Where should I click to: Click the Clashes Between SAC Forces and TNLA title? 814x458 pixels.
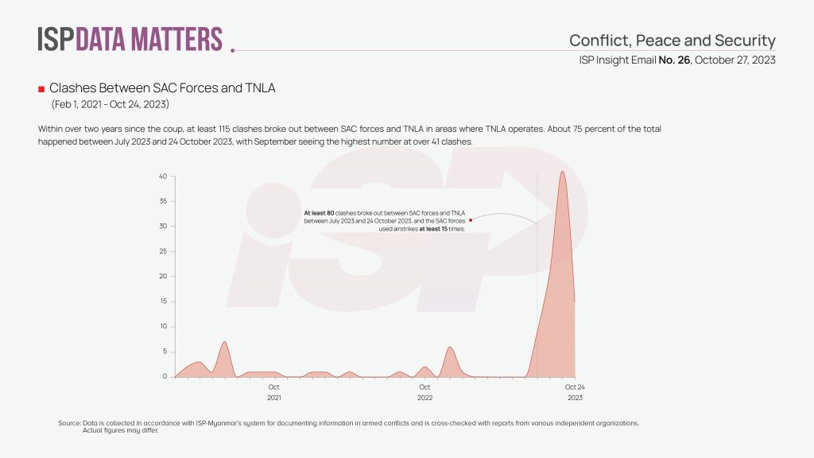click(x=162, y=88)
